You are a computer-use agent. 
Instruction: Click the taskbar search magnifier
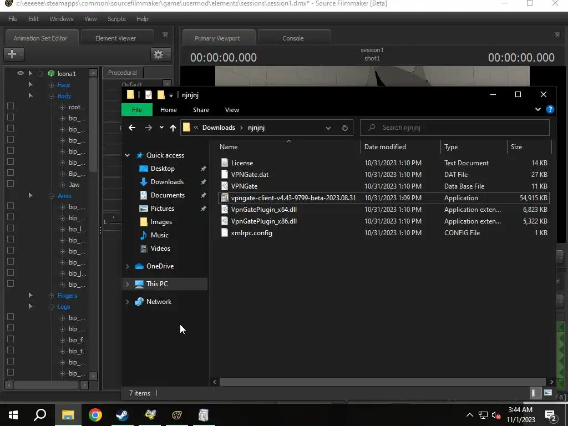[40, 415]
